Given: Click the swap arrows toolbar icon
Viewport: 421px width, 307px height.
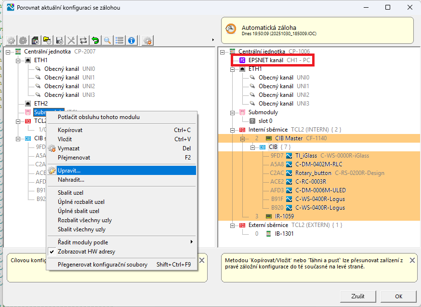Looking at the screenshot, I should click(x=83, y=40).
